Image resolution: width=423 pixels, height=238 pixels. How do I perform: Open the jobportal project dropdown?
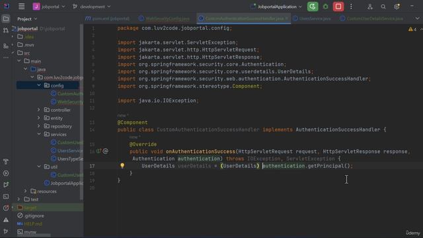[x=49, y=7]
